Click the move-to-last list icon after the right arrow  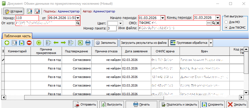pyautogui.click(x=71, y=43)
